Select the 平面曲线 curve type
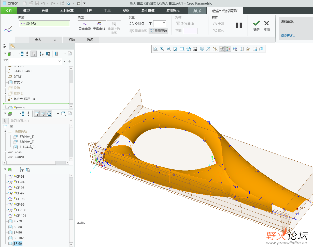 [x=99, y=26]
